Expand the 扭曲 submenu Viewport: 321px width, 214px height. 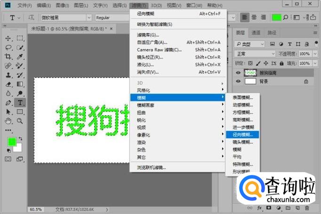coord(177,112)
